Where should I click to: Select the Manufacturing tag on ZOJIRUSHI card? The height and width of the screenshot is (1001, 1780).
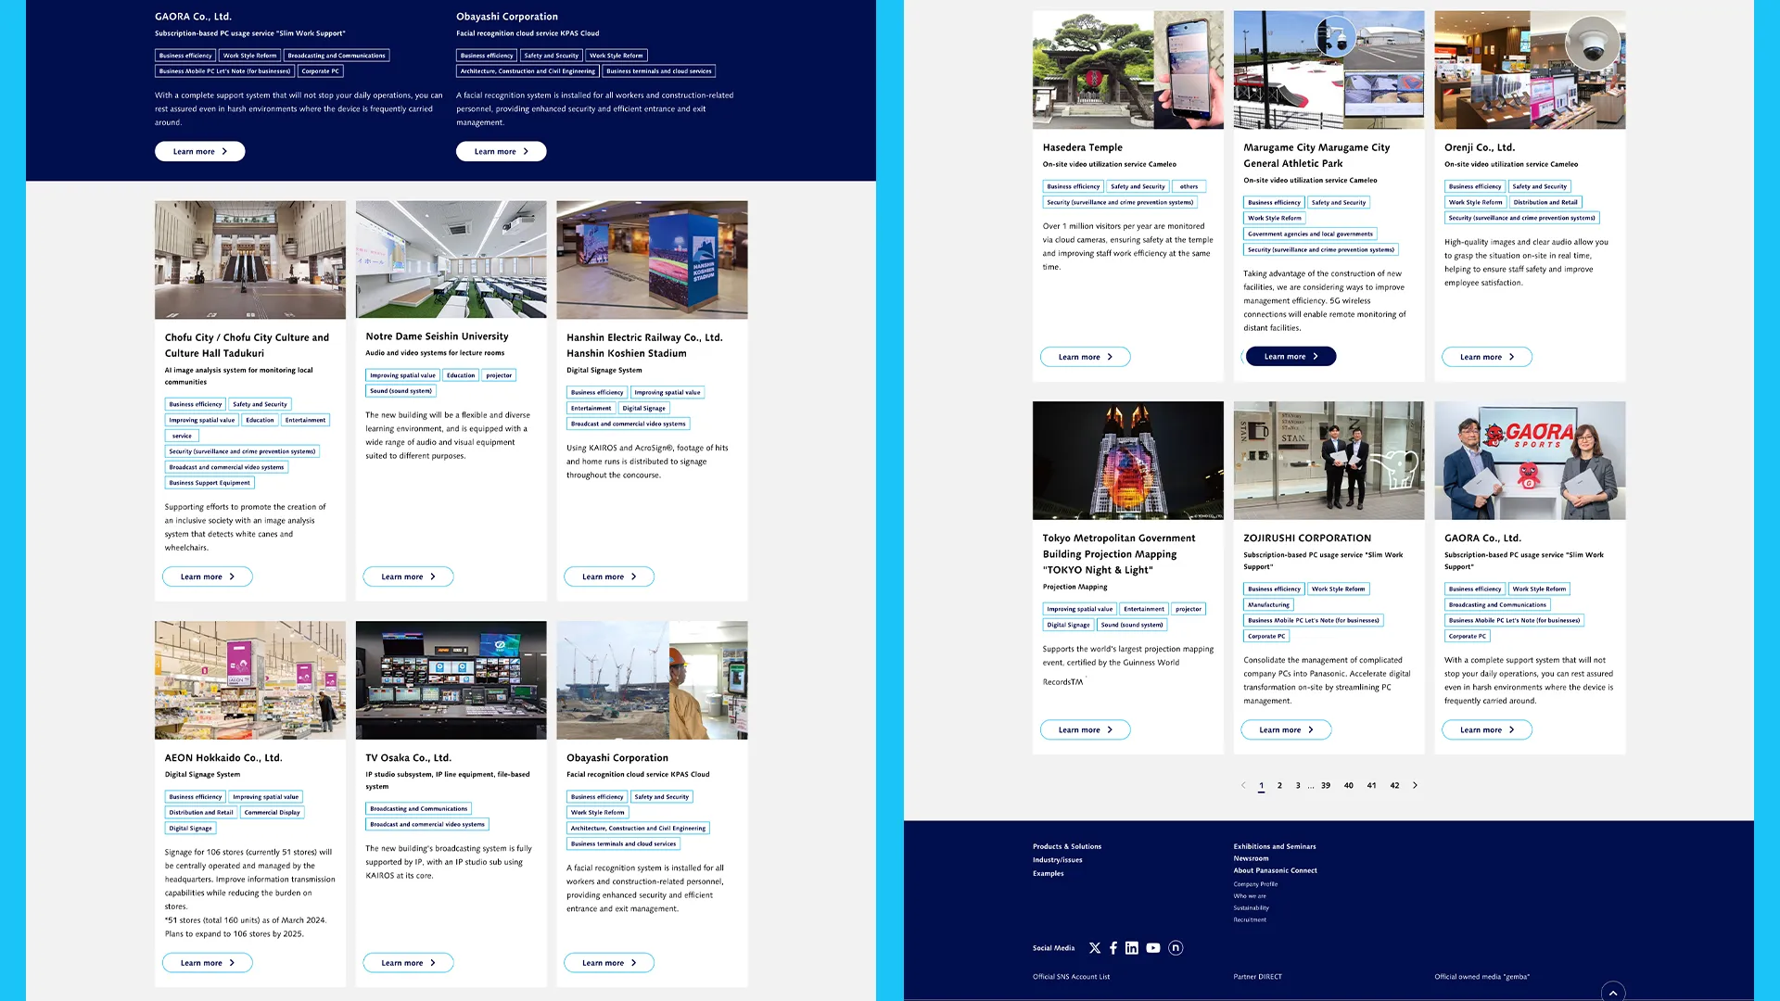1268,605
